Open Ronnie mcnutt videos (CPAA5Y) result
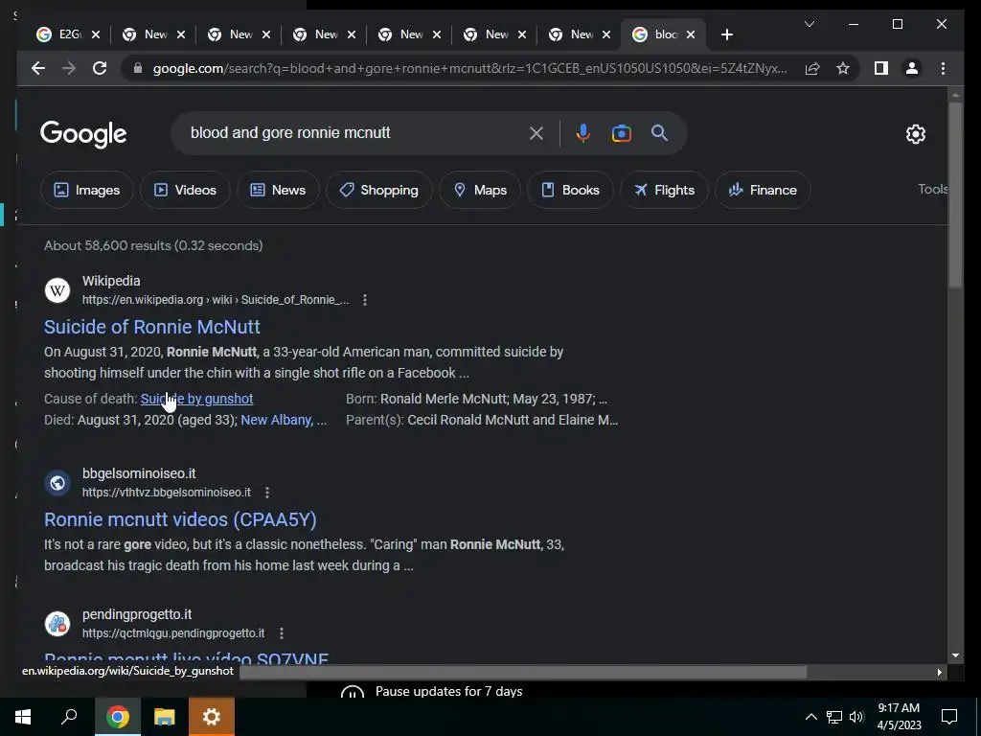The height and width of the screenshot is (736, 981). [x=180, y=519]
